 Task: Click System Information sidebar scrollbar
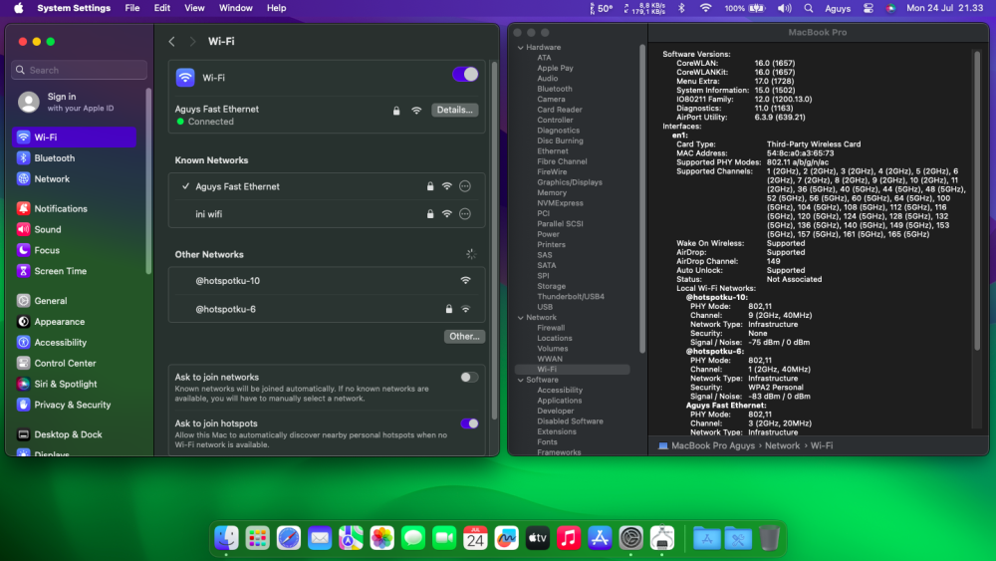(642, 198)
